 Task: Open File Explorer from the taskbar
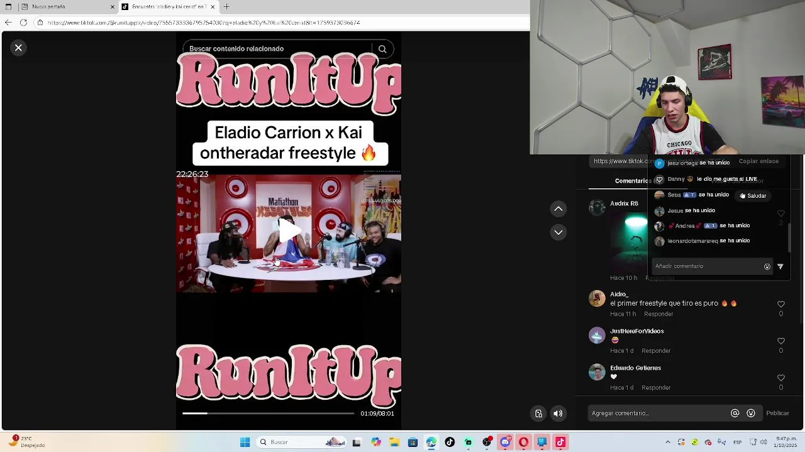(x=394, y=442)
